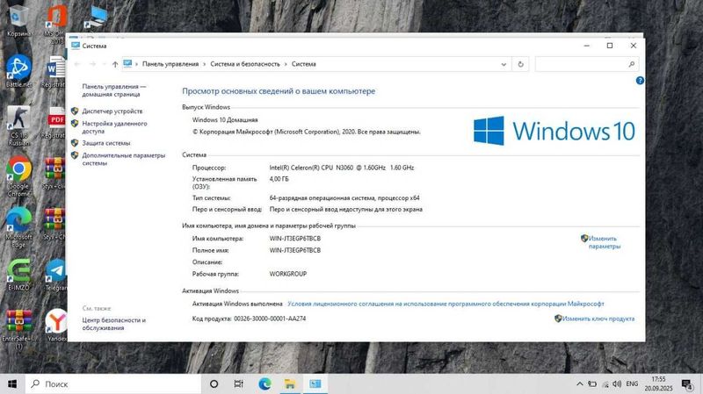Click Система и безопасность breadcrumb

click(245, 64)
